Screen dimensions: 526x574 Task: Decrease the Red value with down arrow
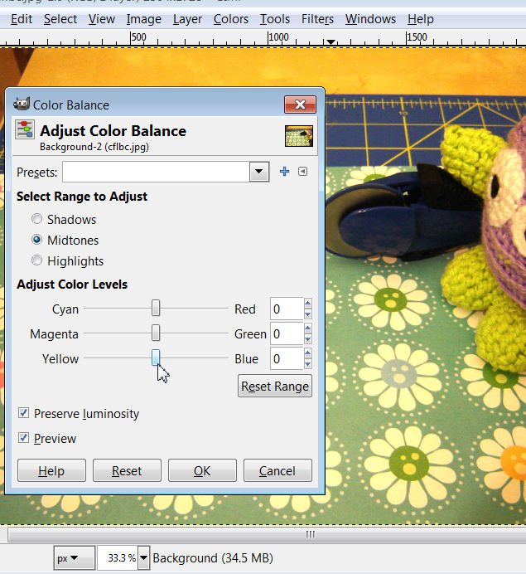click(308, 314)
